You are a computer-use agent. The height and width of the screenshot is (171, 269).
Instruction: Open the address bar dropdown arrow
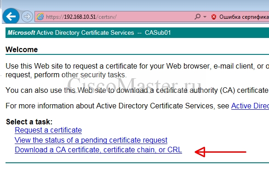tap(205, 17)
